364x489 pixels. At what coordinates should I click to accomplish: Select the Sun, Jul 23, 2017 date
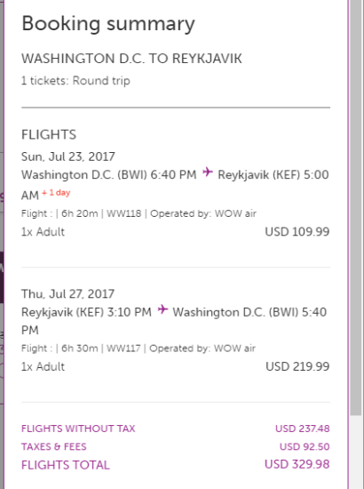(x=67, y=156)
